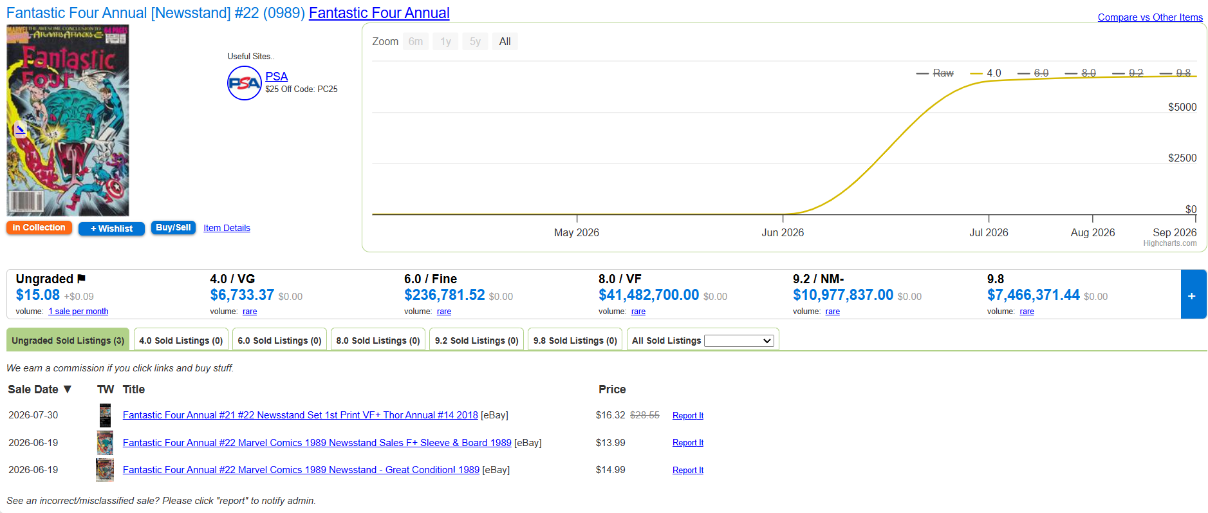This screenshot has width=1208, height=513.
Task: Toggle the Raw series in chart legend
Action: click(x=935, y=73)
